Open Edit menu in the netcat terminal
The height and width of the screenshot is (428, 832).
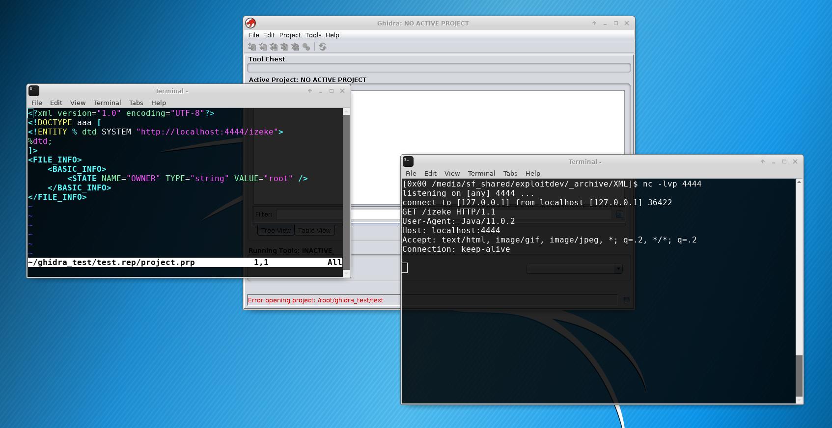[430, 173]
